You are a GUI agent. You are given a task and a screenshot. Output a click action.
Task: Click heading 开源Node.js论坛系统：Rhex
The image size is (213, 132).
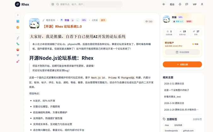tap(61, 58)
